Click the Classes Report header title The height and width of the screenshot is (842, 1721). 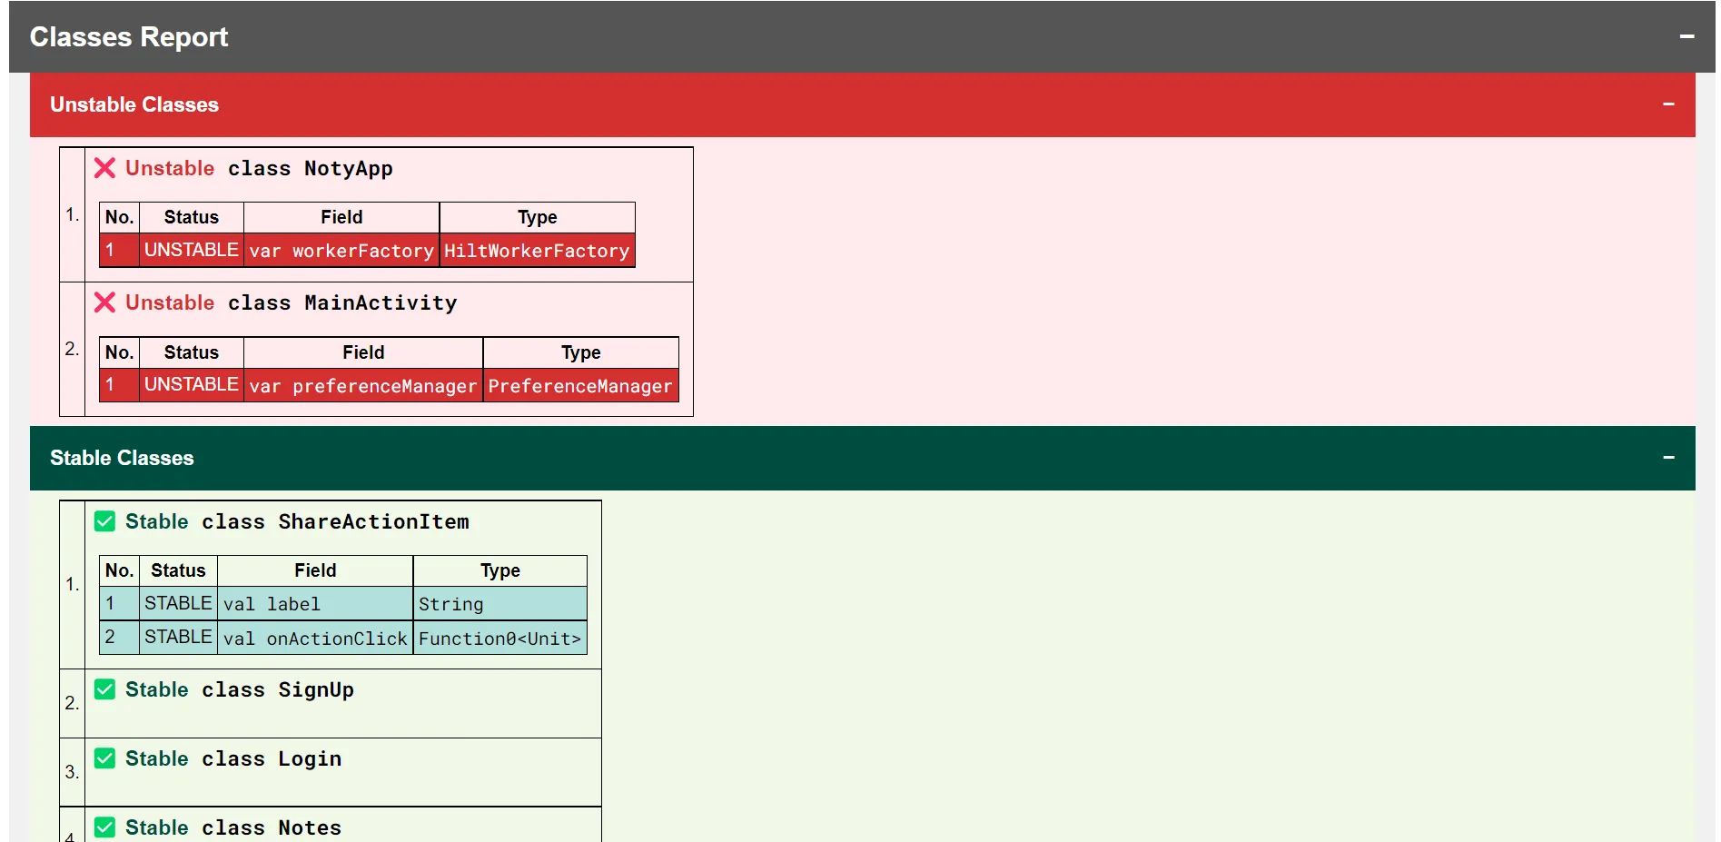click(129, 37)
